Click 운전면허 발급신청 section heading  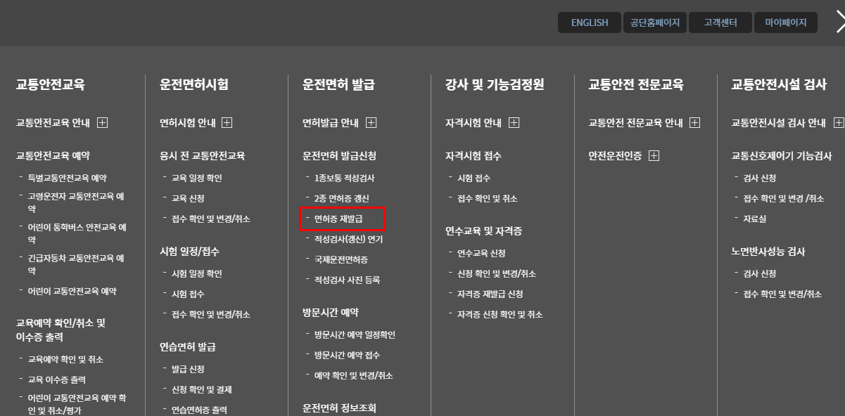pyautogui.click(x=340, y=156)
